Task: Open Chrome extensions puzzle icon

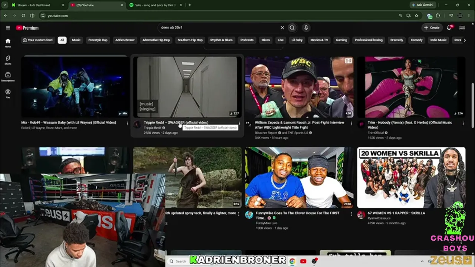Action: [x=438, y=16]
